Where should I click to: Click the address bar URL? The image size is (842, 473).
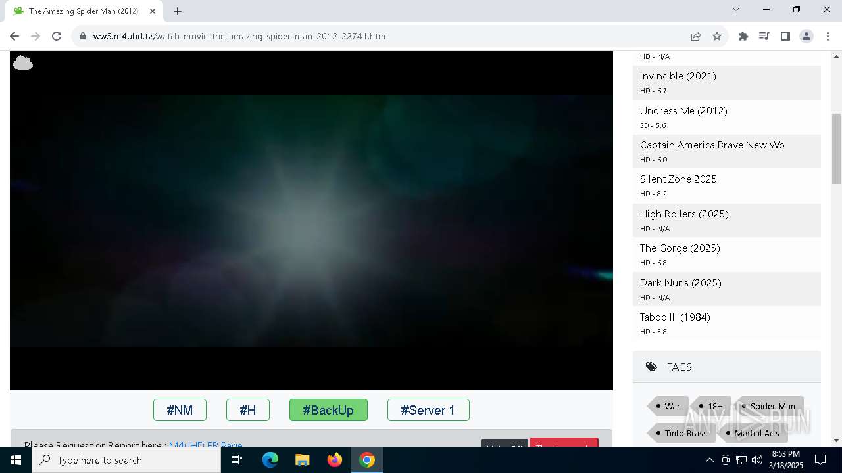pos(241,36)
